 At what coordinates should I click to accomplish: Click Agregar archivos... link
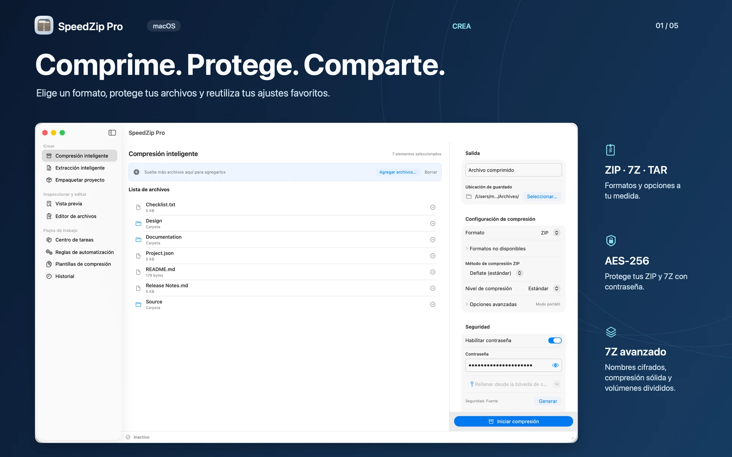coord(398,172)
